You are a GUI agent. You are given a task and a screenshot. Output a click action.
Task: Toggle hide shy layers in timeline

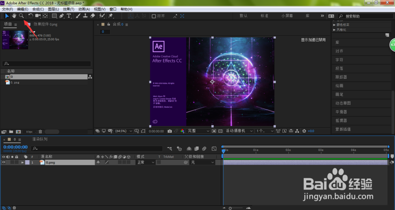[x=189, y=148]
